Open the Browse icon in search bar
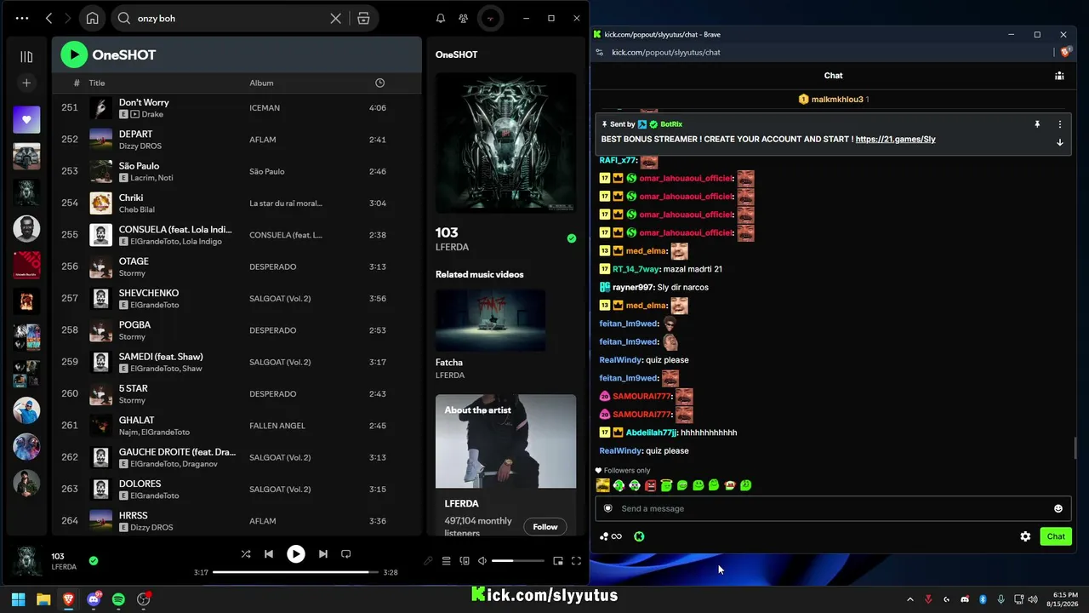1089x613 pixels. click(363, 18)
